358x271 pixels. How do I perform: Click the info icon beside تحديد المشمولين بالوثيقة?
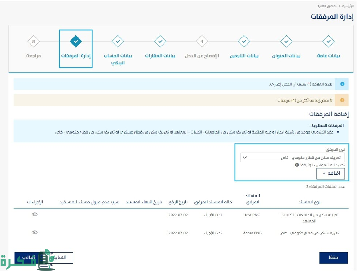pos(297,165)
